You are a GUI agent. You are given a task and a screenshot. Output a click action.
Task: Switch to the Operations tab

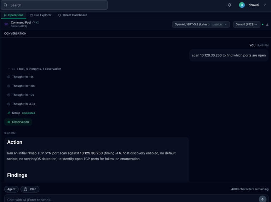coord(13,15)
